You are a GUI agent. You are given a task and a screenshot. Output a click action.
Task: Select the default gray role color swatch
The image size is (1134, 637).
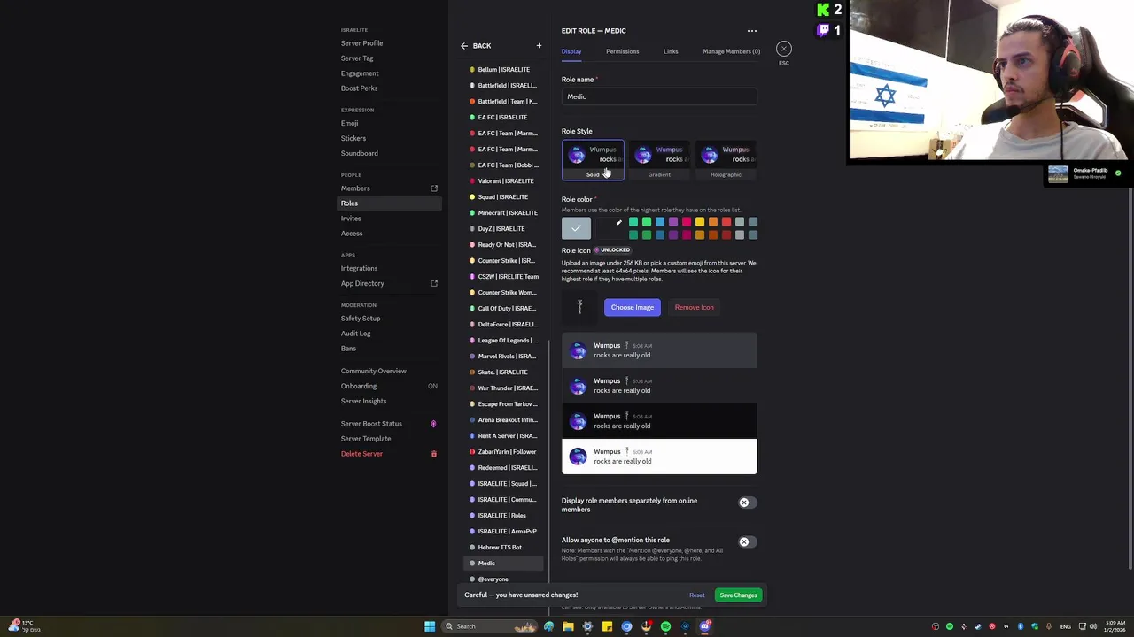(x=576, y=228)
